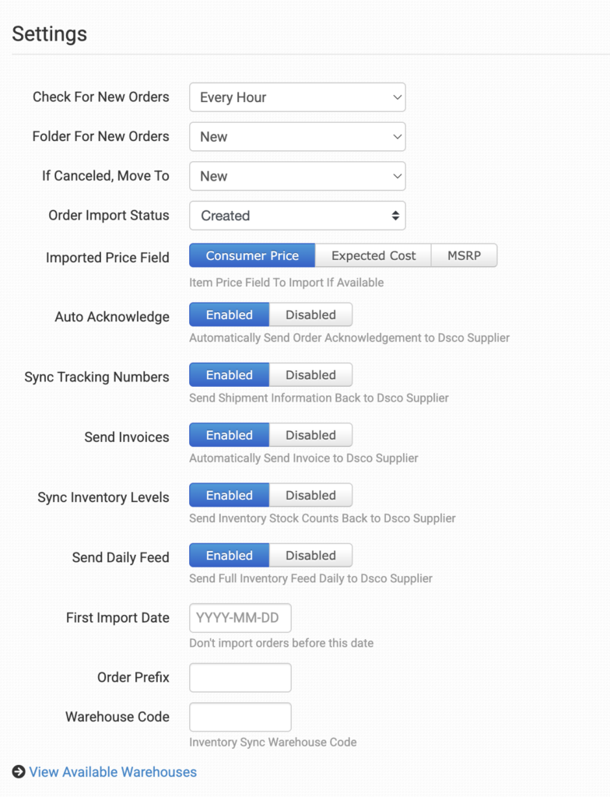The height and width of the screenshot is (797, 610).
Task: Disable Sync Inventory Levels
Action: click(x=310, y=495)
